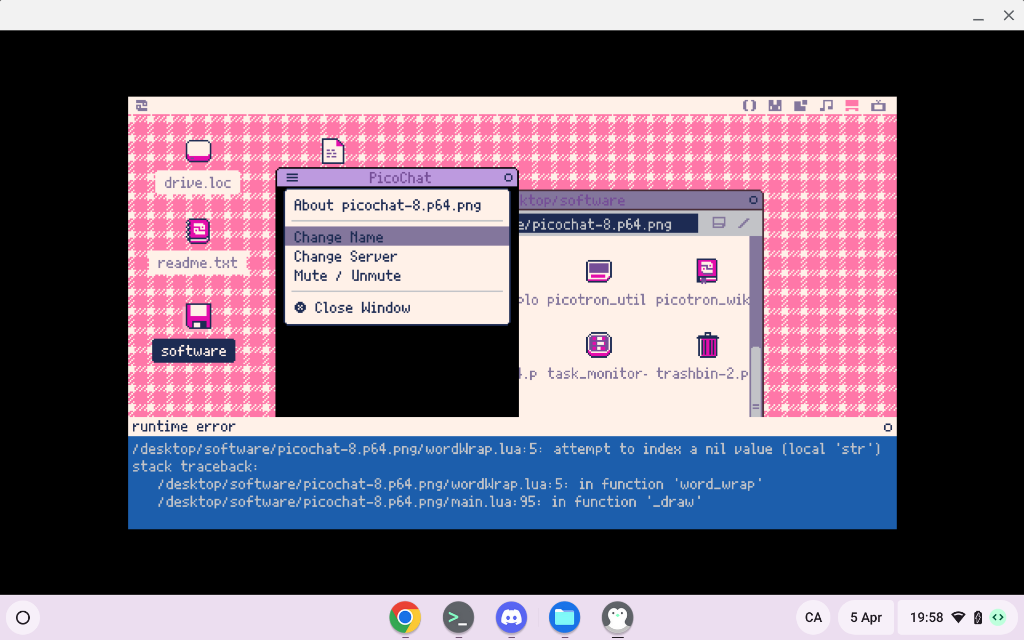
Task: Open the Files app from the shelf
Action: click(x=565, y=617)
